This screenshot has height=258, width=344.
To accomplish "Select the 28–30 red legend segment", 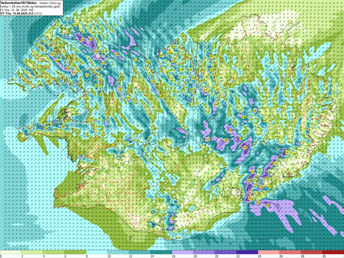I will click(312, 252).
